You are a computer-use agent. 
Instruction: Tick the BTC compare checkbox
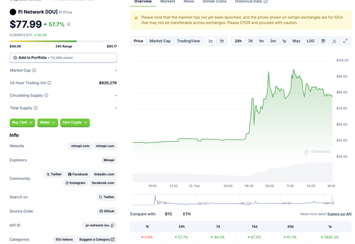161,214
